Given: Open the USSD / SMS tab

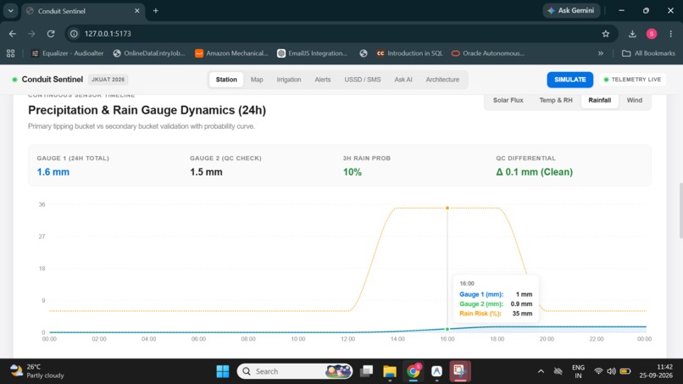Looking at the screenshot, I should pos(363,80).
